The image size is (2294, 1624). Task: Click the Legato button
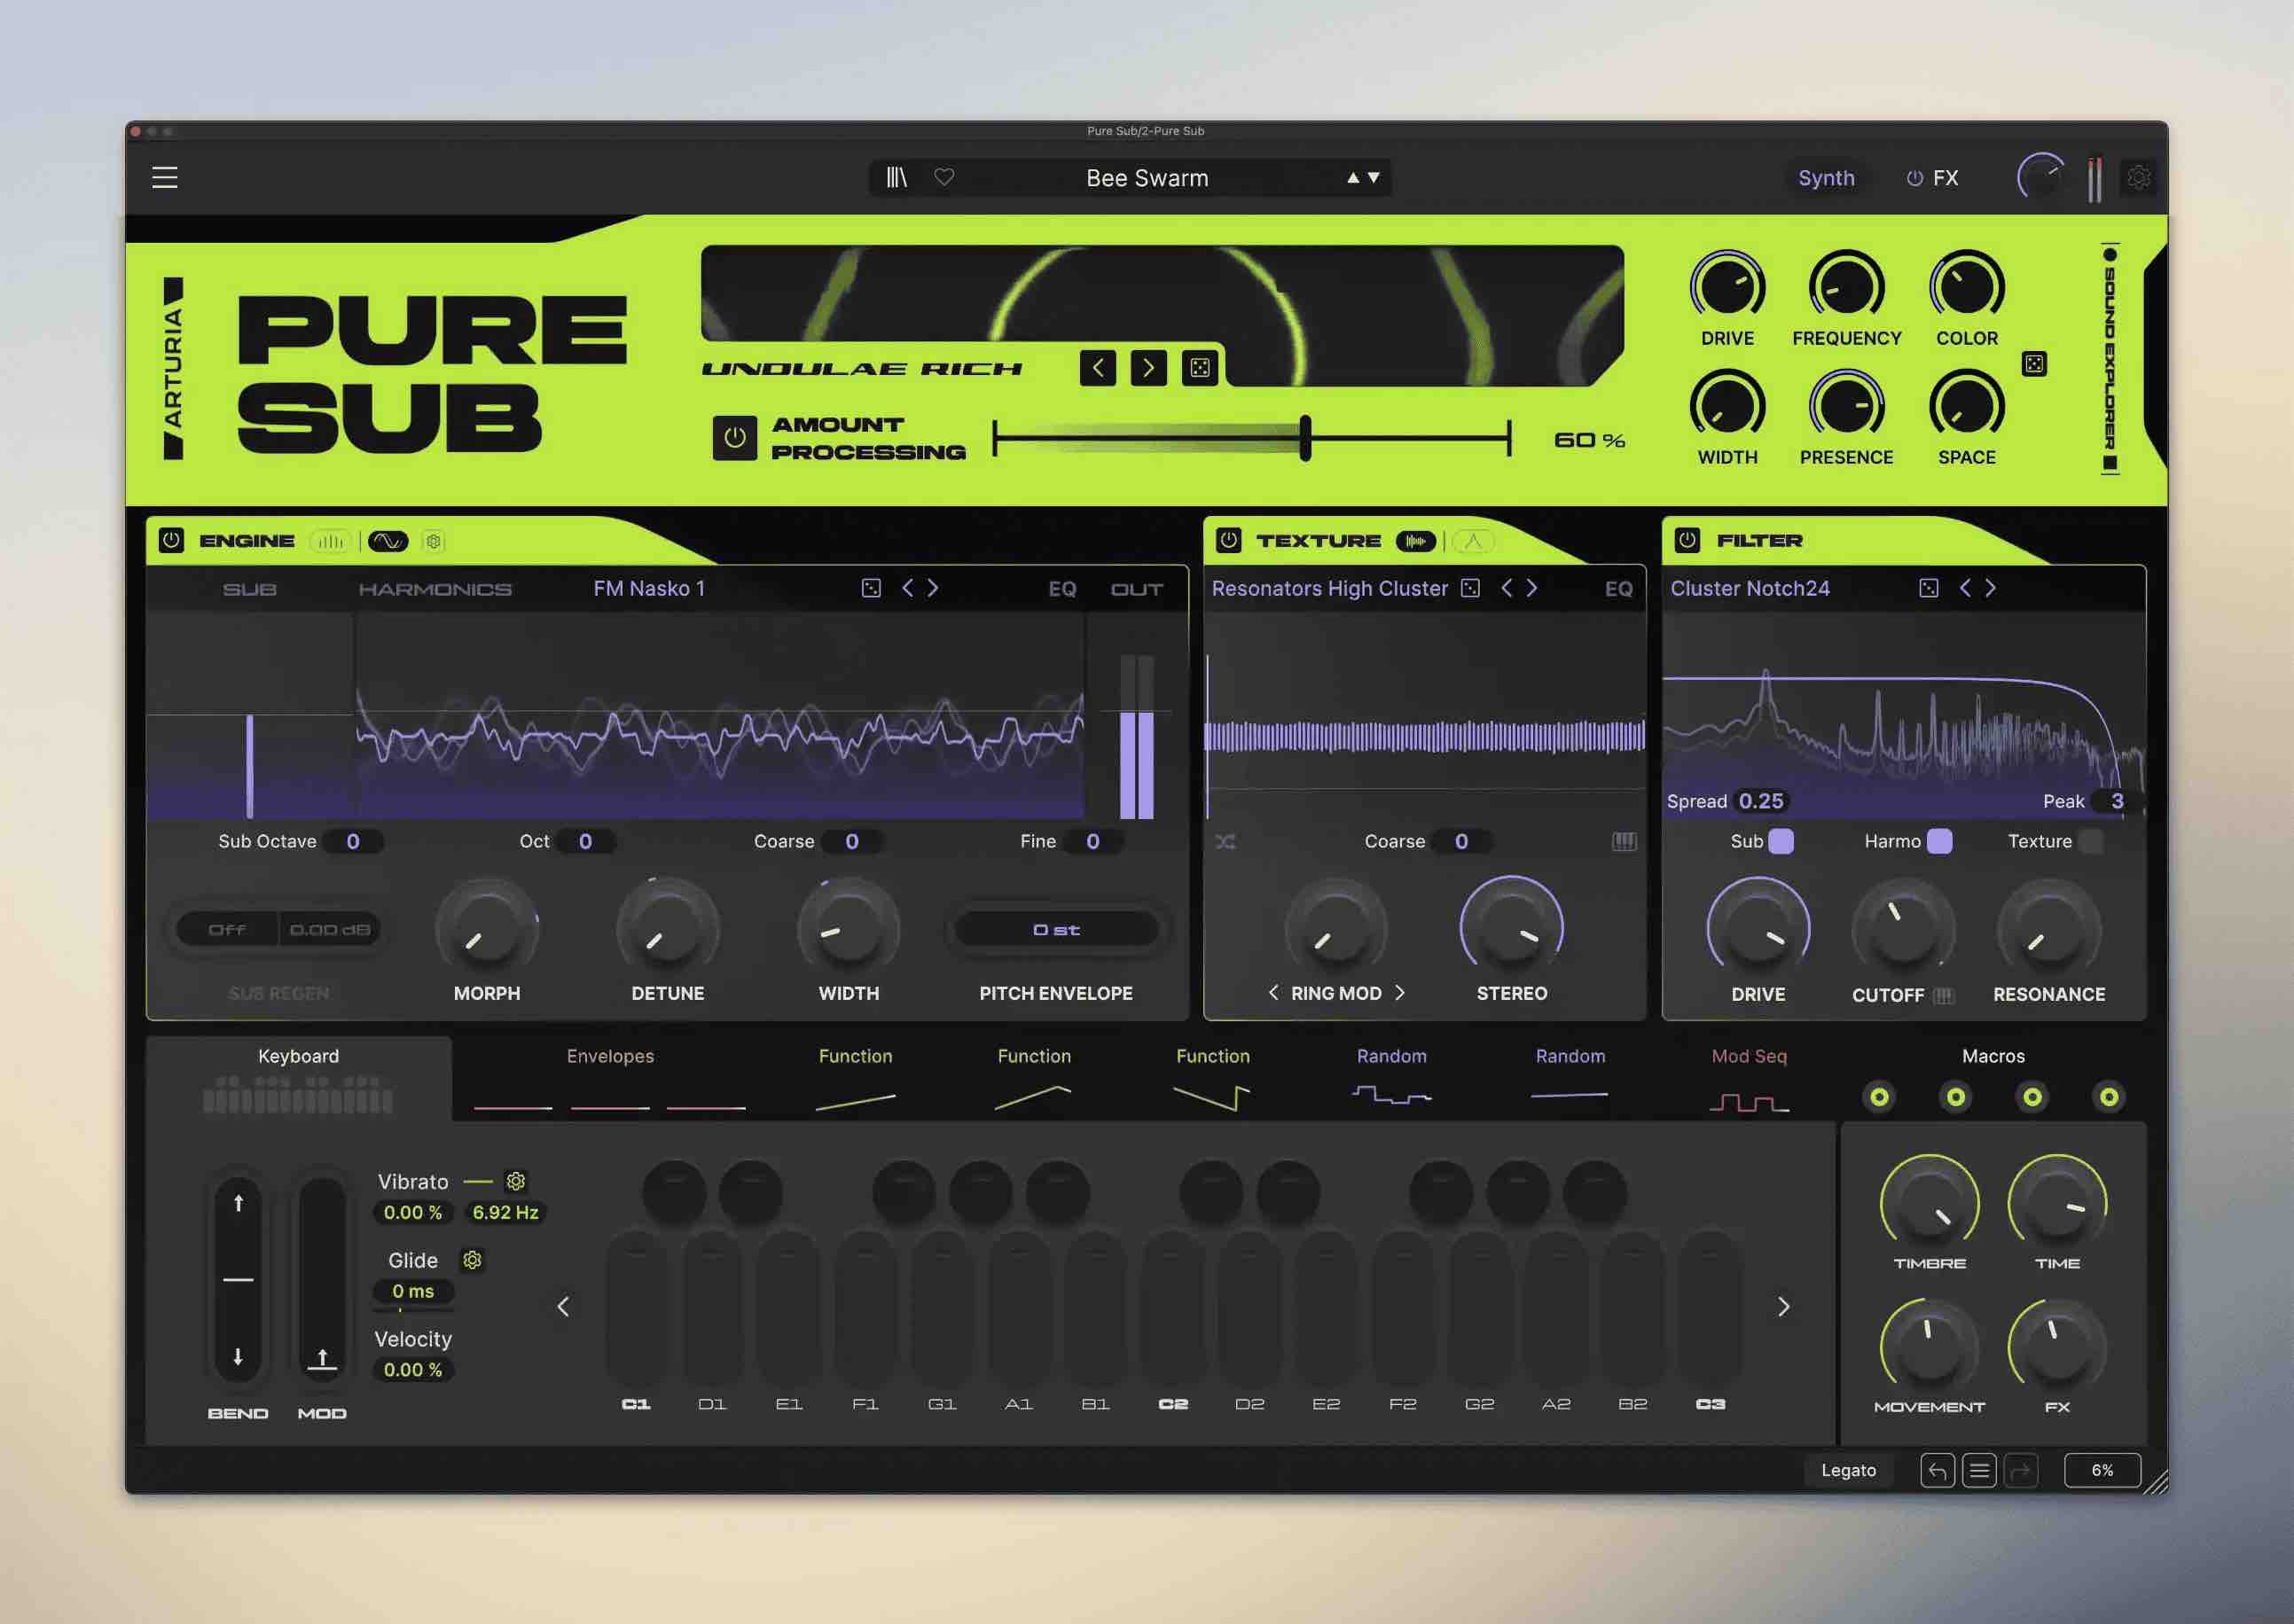coord(1849,1471)
